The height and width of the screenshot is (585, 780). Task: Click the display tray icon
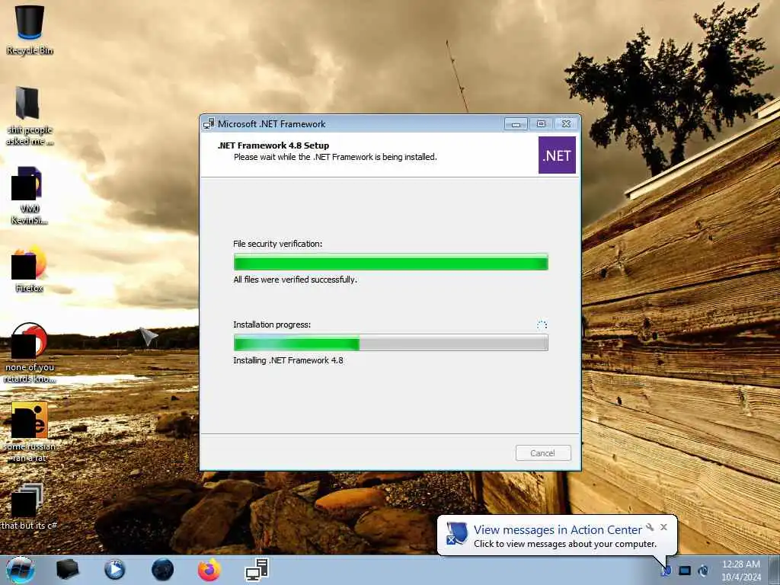tap(685, 571)
